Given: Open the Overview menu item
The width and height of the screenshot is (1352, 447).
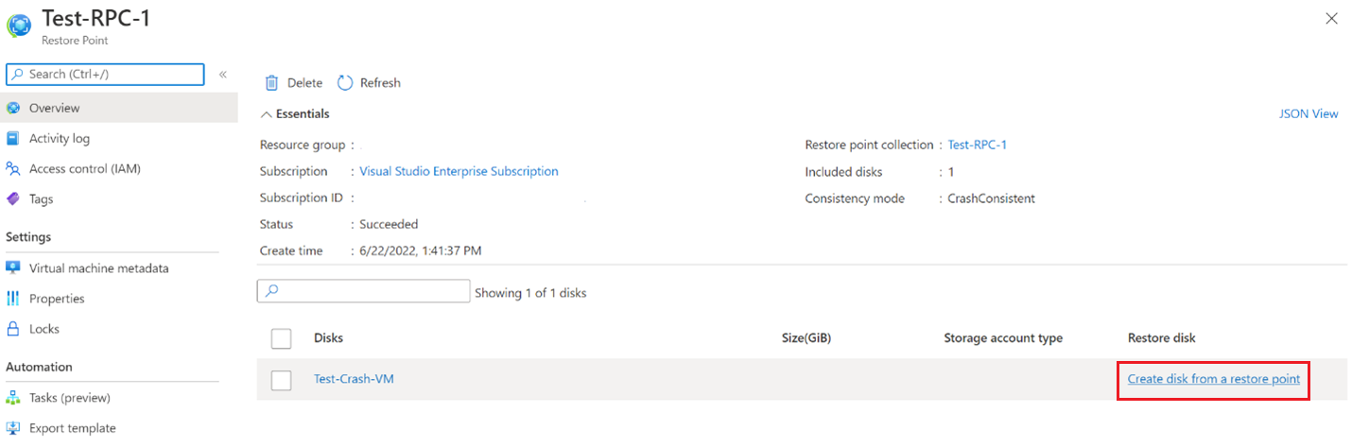Looking at the screenshot, I should (55, 109).
